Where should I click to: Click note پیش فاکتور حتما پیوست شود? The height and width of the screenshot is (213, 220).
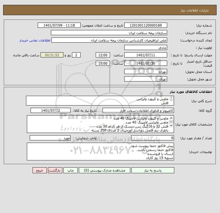(x=152, y=146)
